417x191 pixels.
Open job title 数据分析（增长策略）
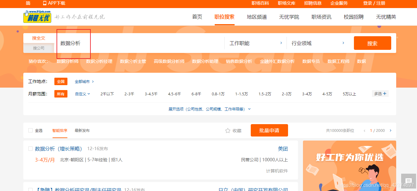coord(58,149)
